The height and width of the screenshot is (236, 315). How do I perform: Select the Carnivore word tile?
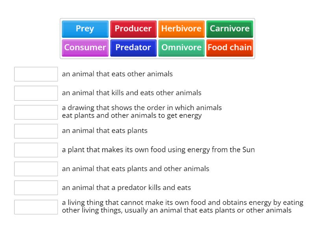coord(230,29)
